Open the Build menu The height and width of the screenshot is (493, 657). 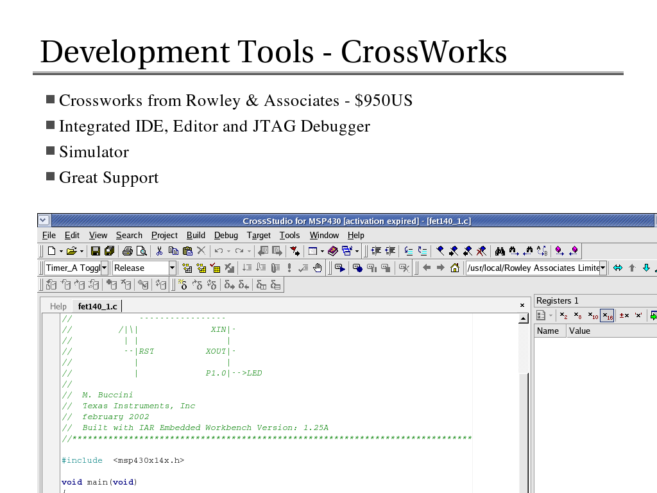[x=196, y=235]
